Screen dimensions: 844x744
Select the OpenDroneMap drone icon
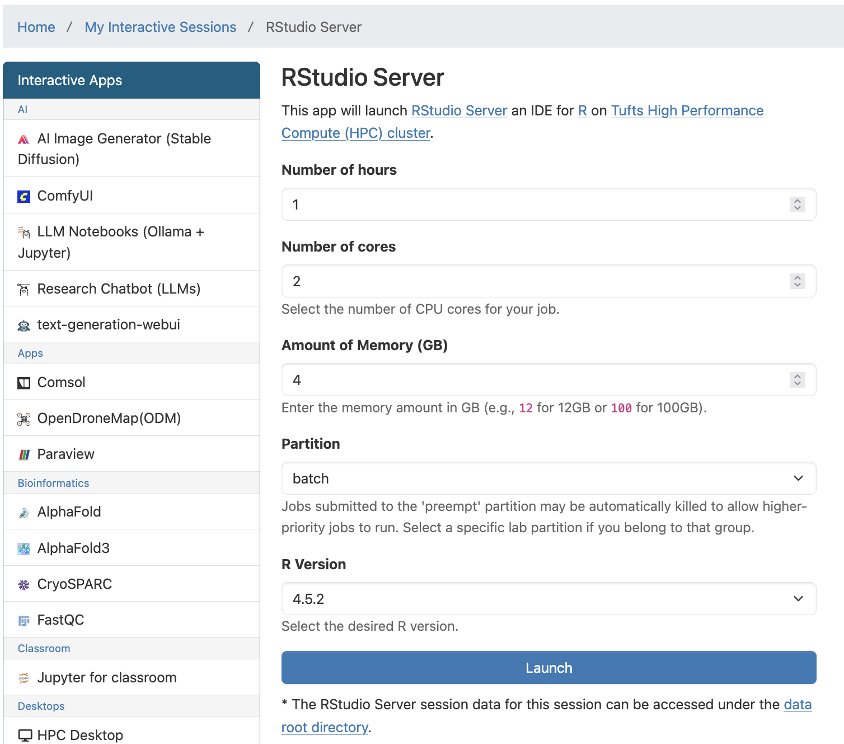pyautogui.click(x=24, y=418)
